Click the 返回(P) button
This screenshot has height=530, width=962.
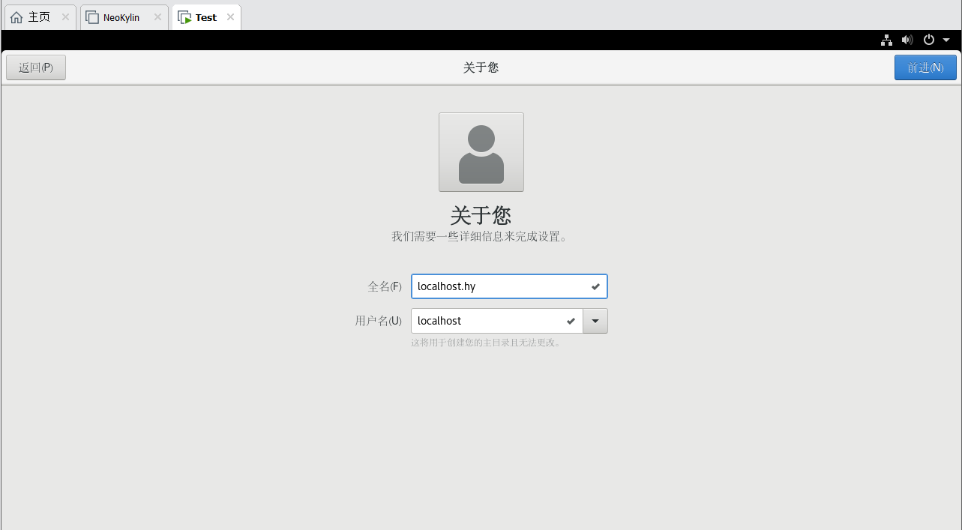(x=35, y=67)
